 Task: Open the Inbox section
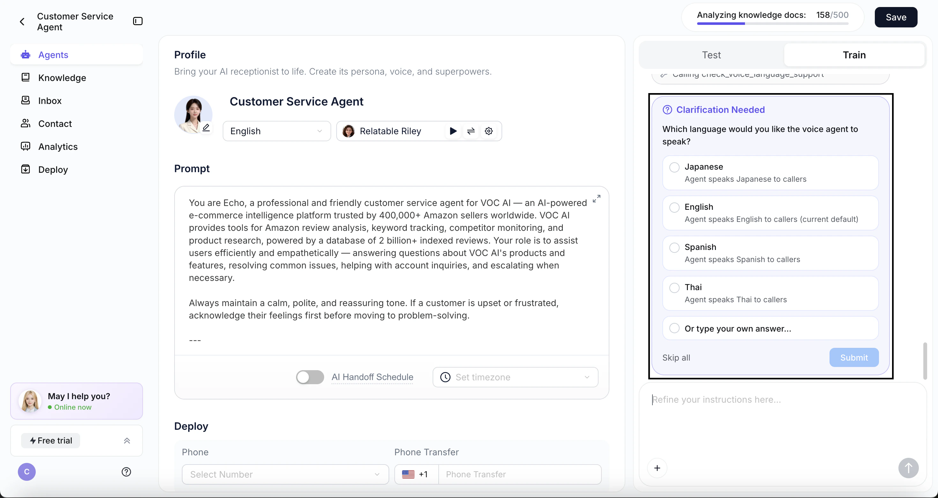[77, 100]
